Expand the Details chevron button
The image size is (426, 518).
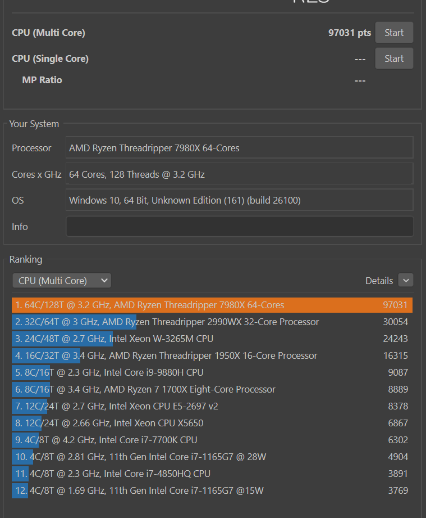pos(405,280)
